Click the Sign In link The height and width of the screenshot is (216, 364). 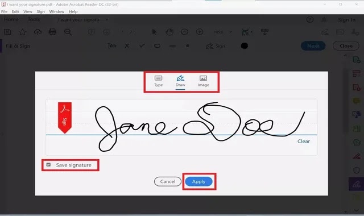[346, 20]
